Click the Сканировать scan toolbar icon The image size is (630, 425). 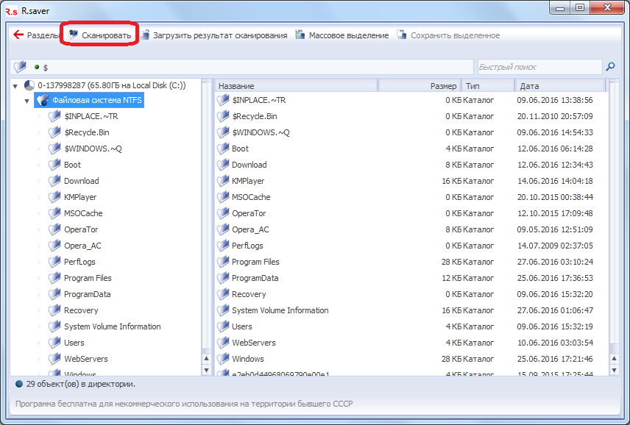(x=73, y=35)
